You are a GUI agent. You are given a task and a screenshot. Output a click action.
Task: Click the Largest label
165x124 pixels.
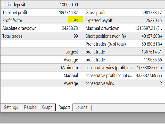(72, 52)
